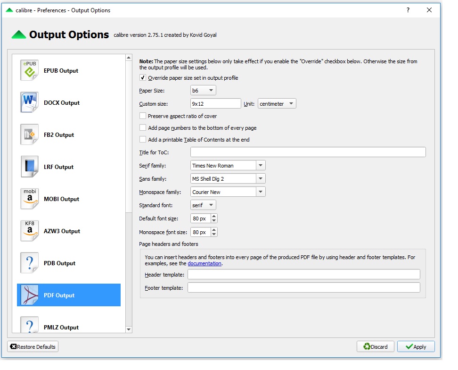Image resolution: width=458 pixels, height=370 pixels.
Task: Click the Monospace font size number field
Action: [201, 232]
